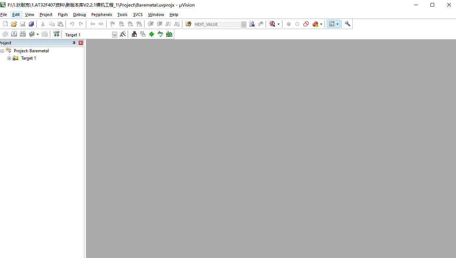Click the Translate current file icon
The height and width of the screenshot is (258, 456).
(5, 34)
